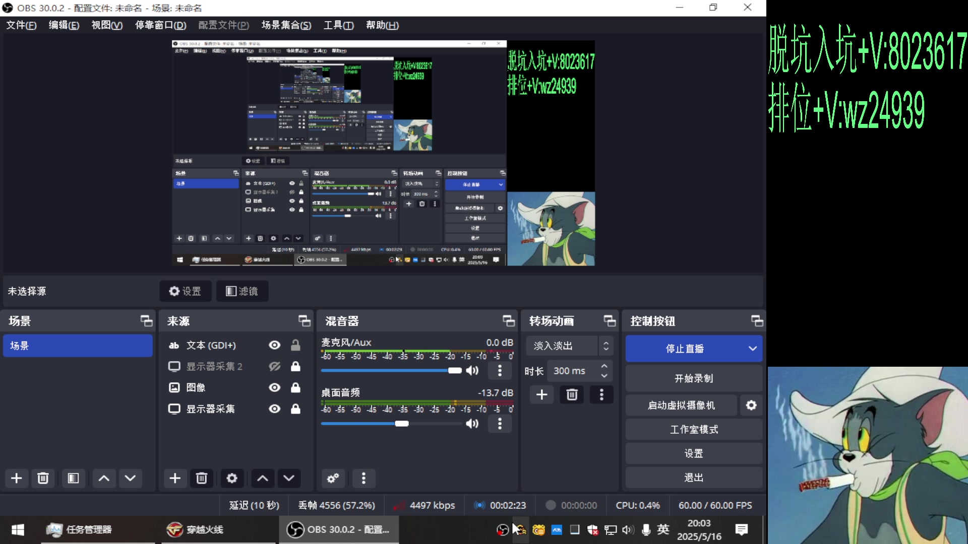This screenshot has height=544, width=968.
Task: Add a new source with plus icon
Action: [175, 478]
